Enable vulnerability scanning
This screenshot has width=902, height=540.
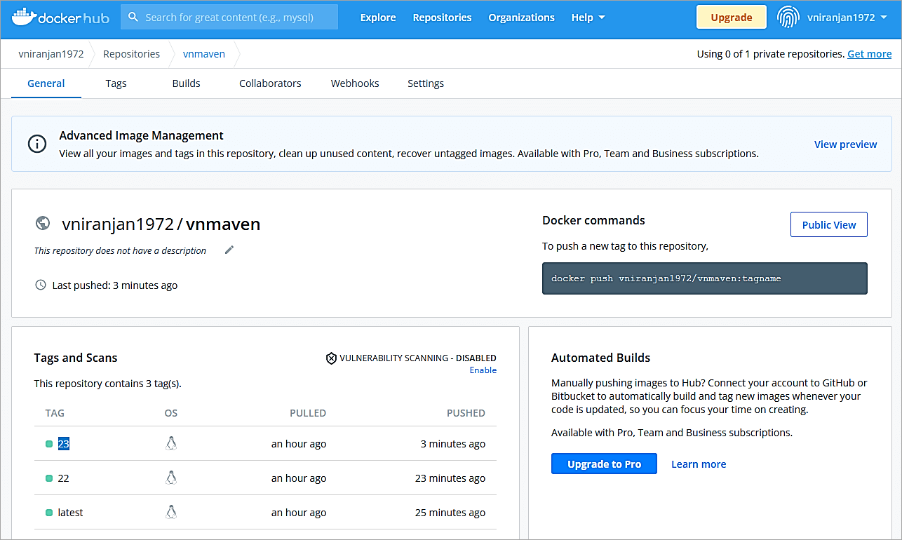tap(483, 370)
